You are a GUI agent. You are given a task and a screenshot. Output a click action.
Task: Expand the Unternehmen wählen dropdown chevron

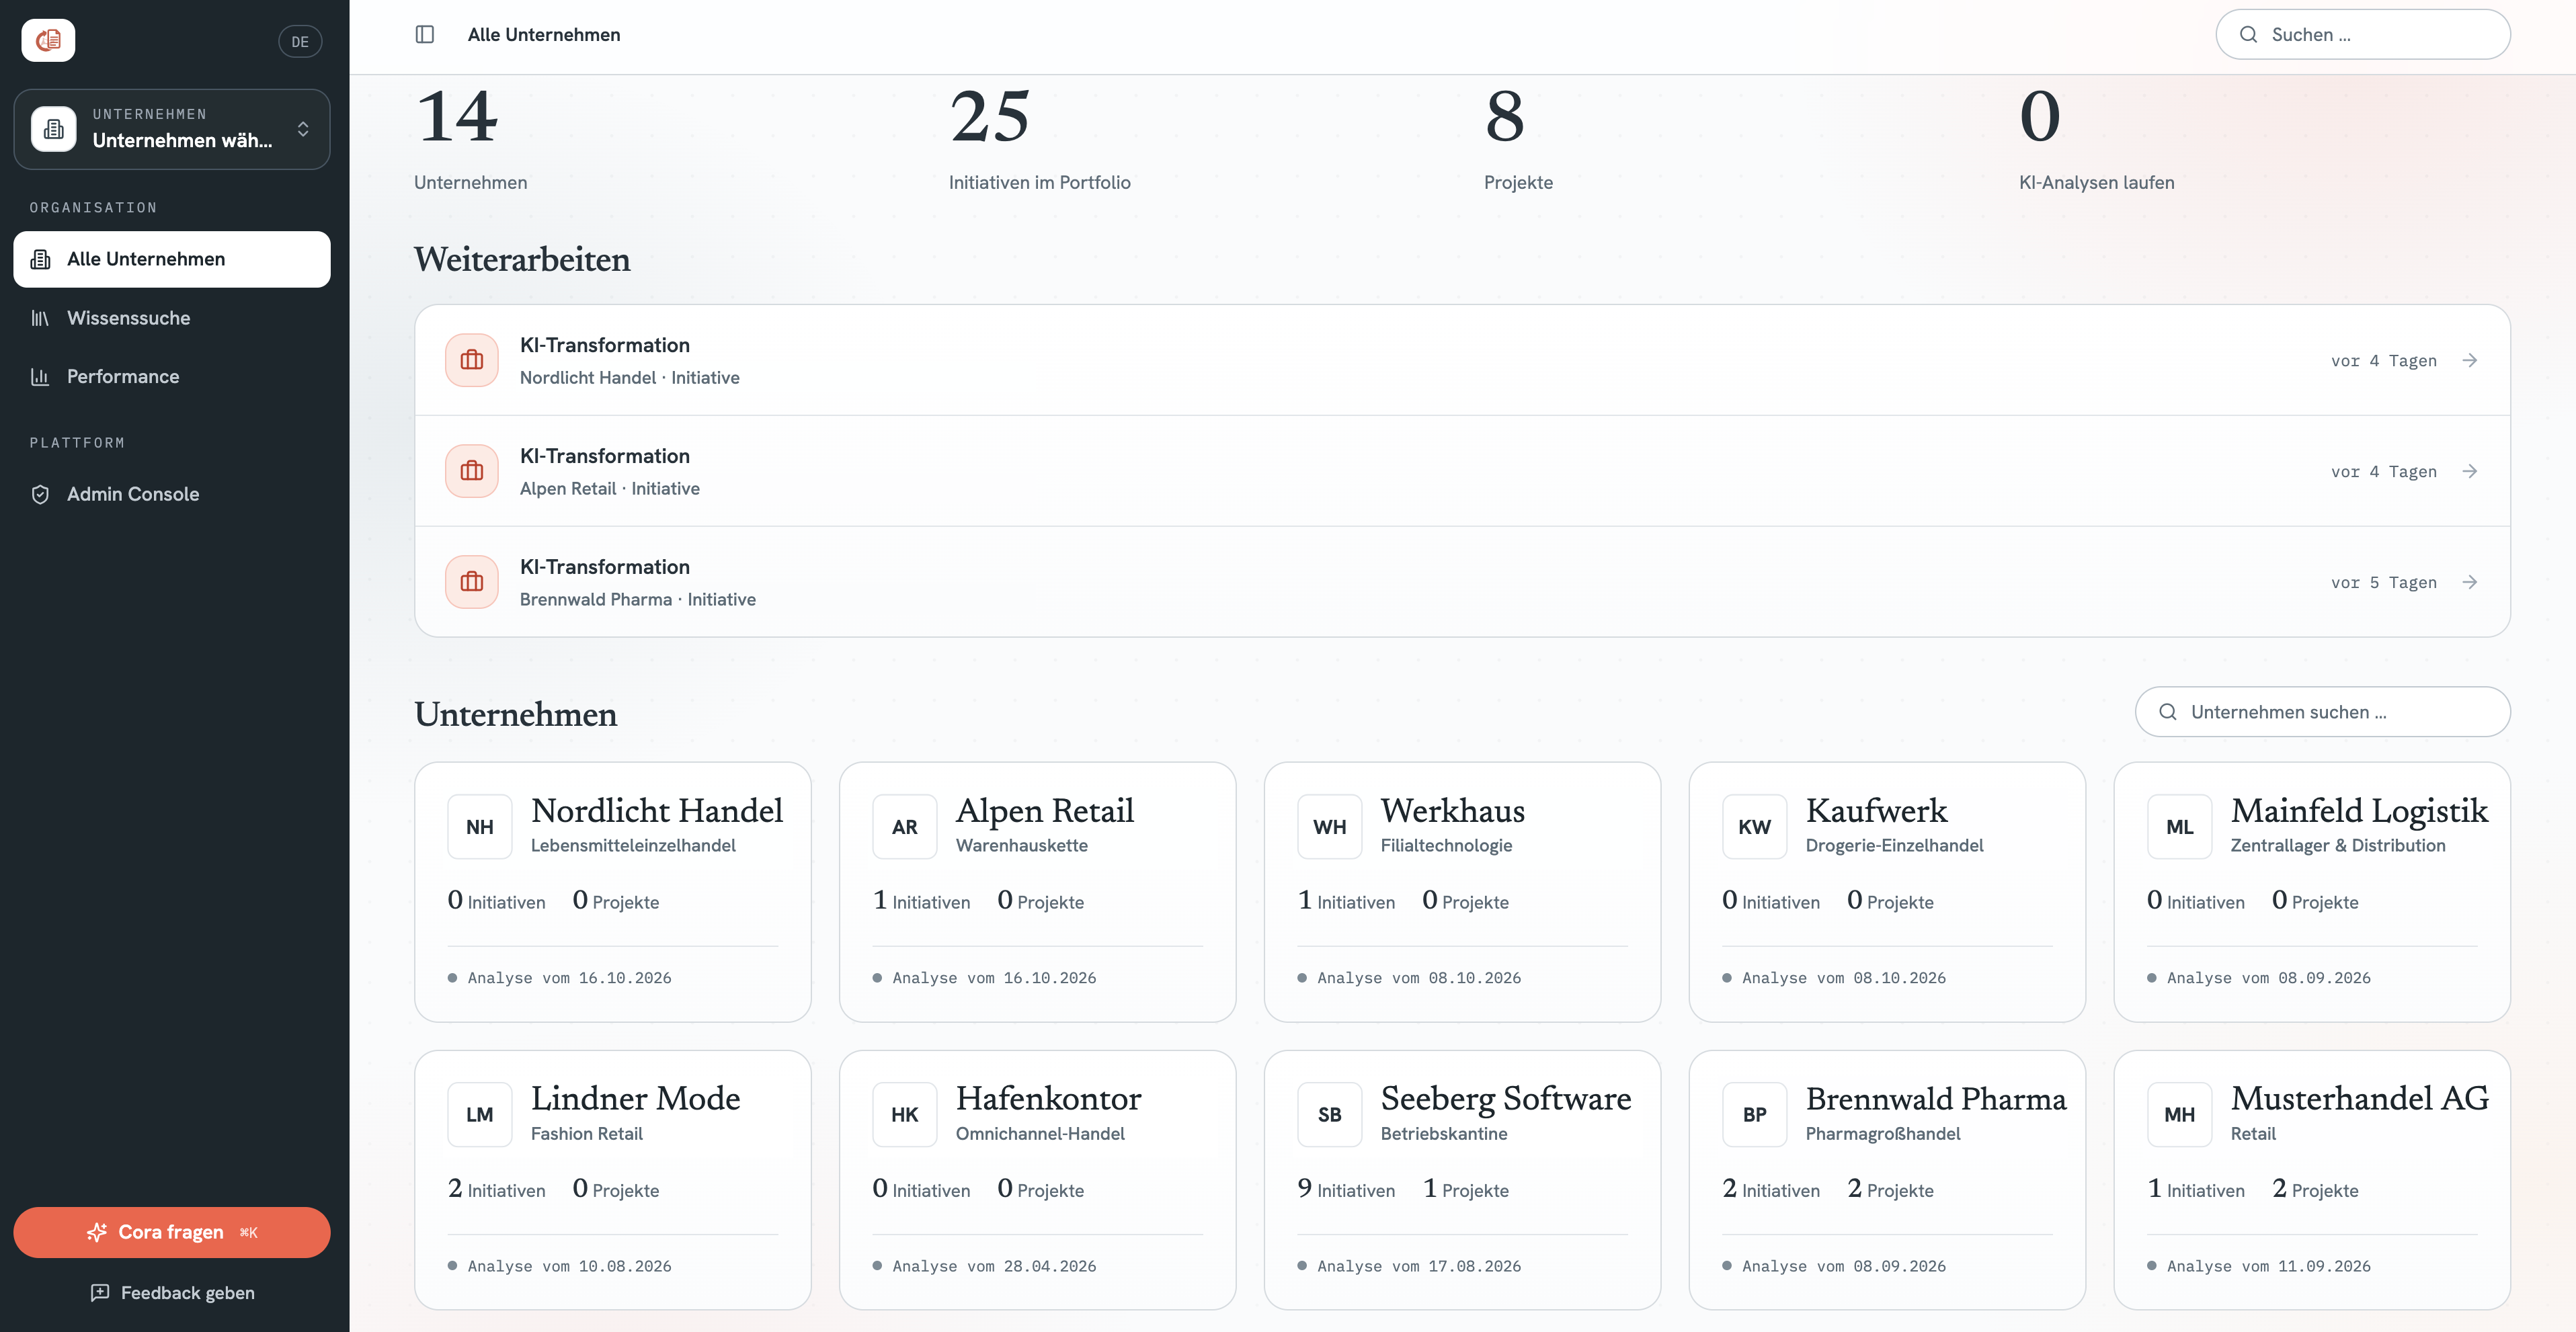303,129
